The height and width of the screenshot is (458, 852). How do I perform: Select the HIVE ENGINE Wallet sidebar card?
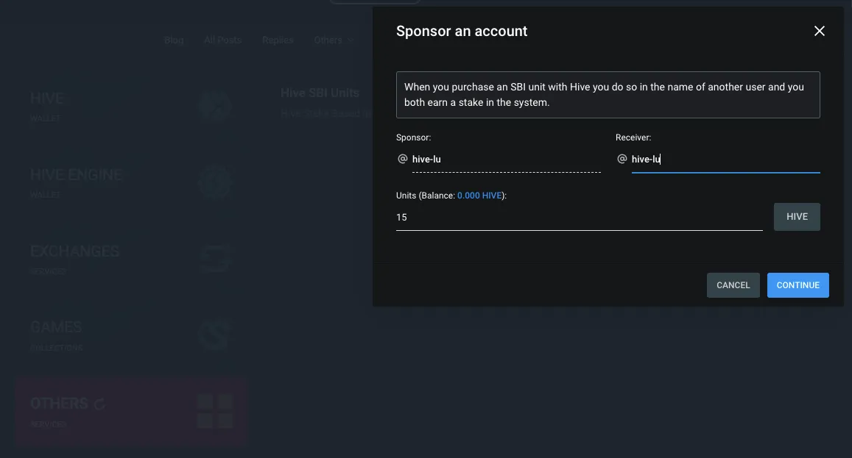pos(131,183)
